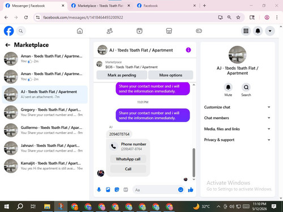Switch to the Marketplace - 1beds 1bath tab
This screenshot has width=283, height=212.
point(100,6)
